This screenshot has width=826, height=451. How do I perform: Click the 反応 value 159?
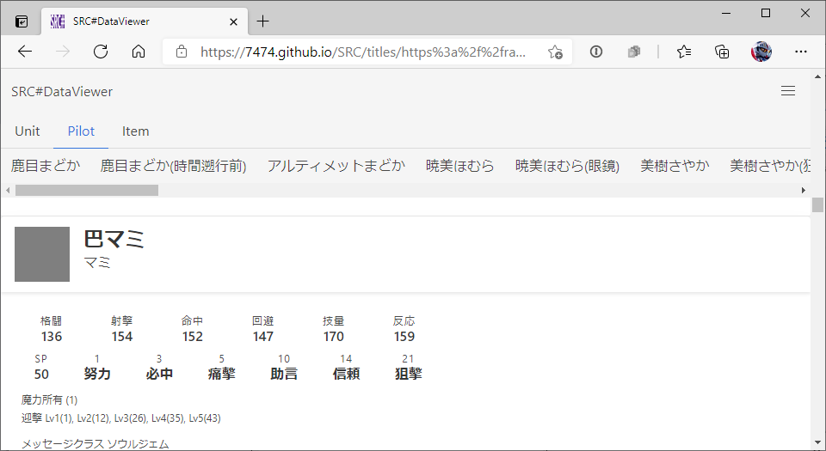[x=404, y=337]
